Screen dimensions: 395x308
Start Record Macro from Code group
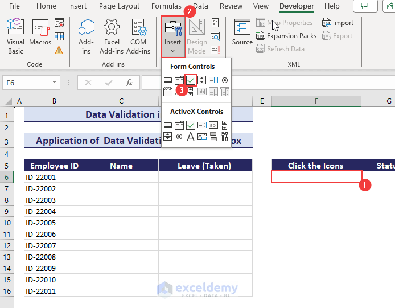tap(59, 23)
